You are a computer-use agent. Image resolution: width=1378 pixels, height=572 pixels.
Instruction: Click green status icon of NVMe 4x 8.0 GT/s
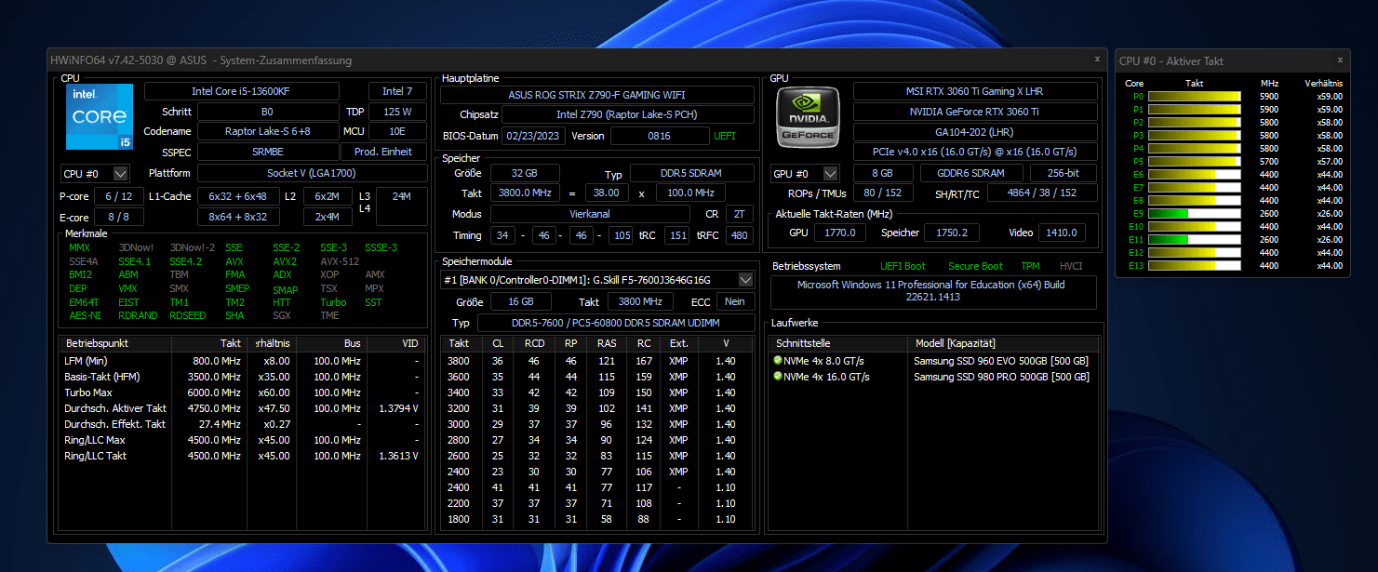pos(778,361)
